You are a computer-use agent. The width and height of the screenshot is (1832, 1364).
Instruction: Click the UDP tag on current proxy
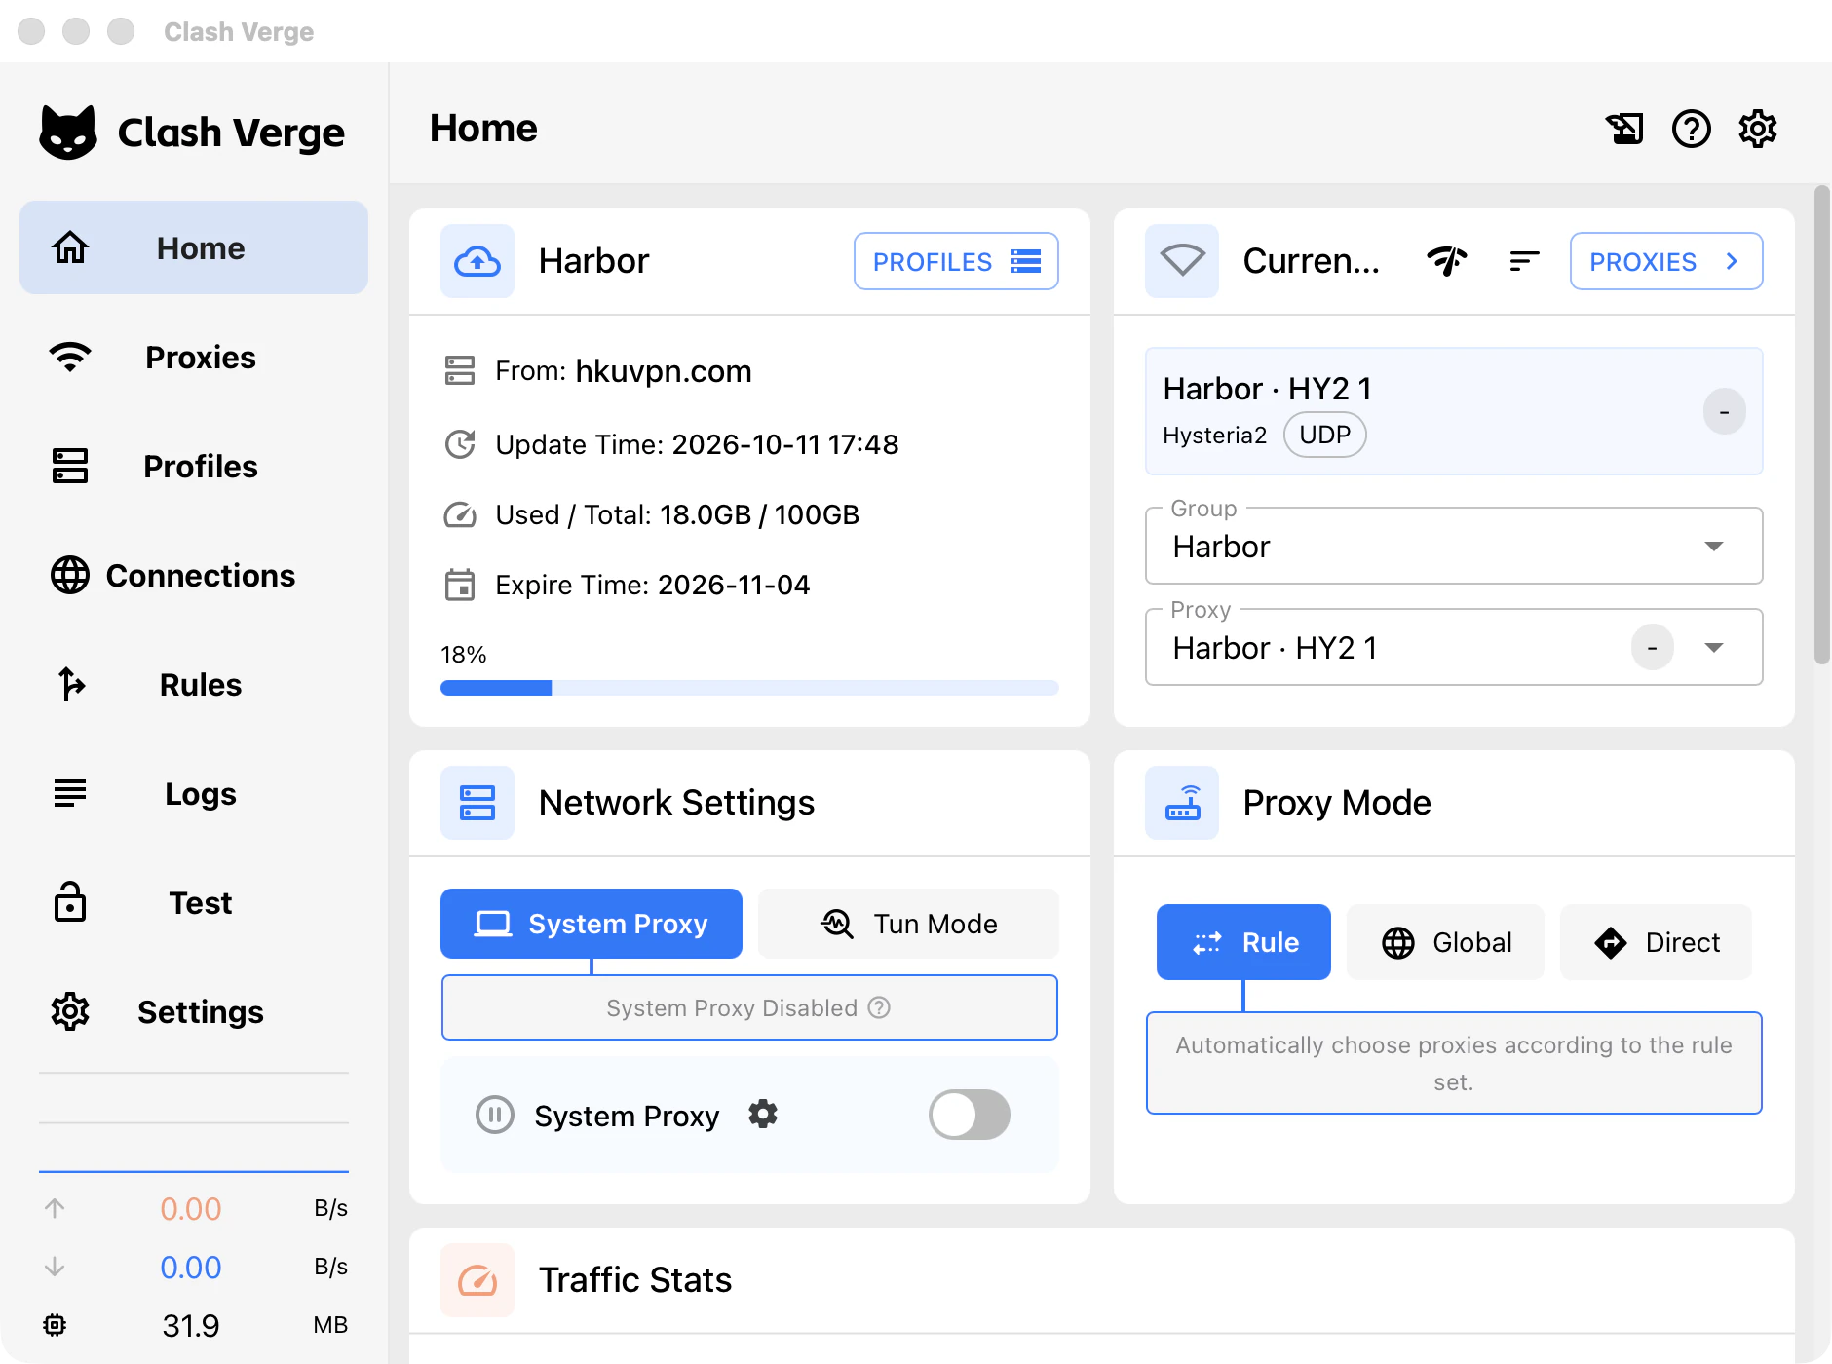pos(1325,435)
